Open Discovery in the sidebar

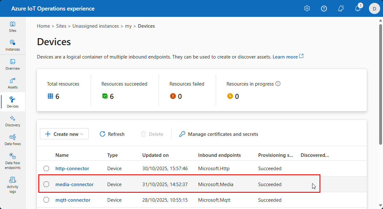(12, 121)
